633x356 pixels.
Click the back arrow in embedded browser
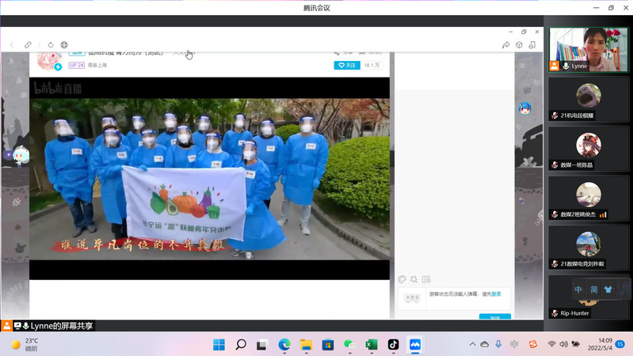(x=12, y=45)
